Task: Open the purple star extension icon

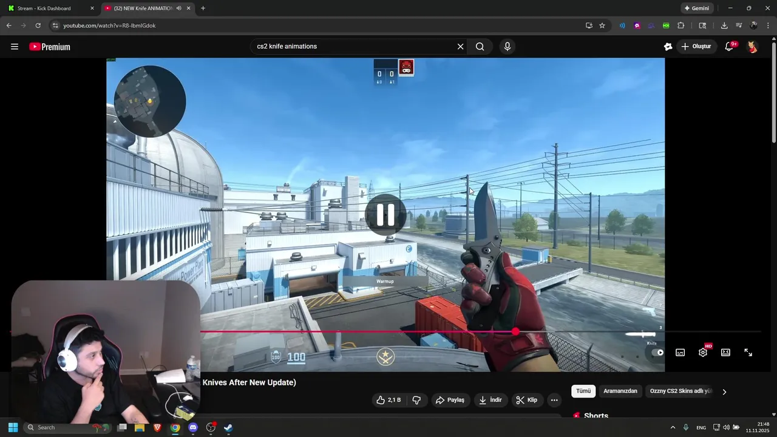Action: coord(637,25)
